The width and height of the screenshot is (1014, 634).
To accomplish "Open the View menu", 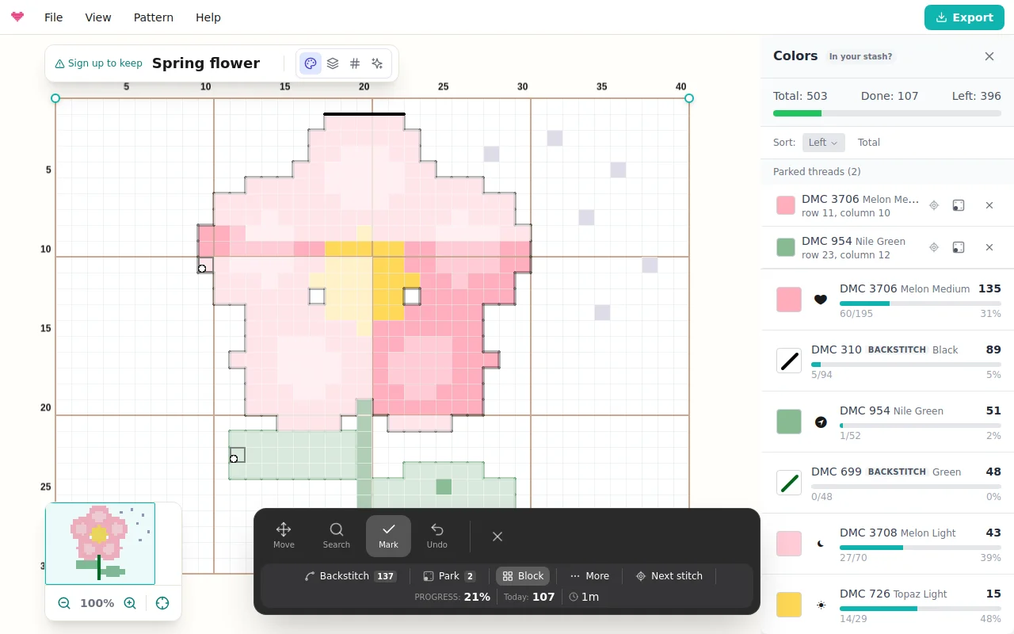I will click(98, 17).
